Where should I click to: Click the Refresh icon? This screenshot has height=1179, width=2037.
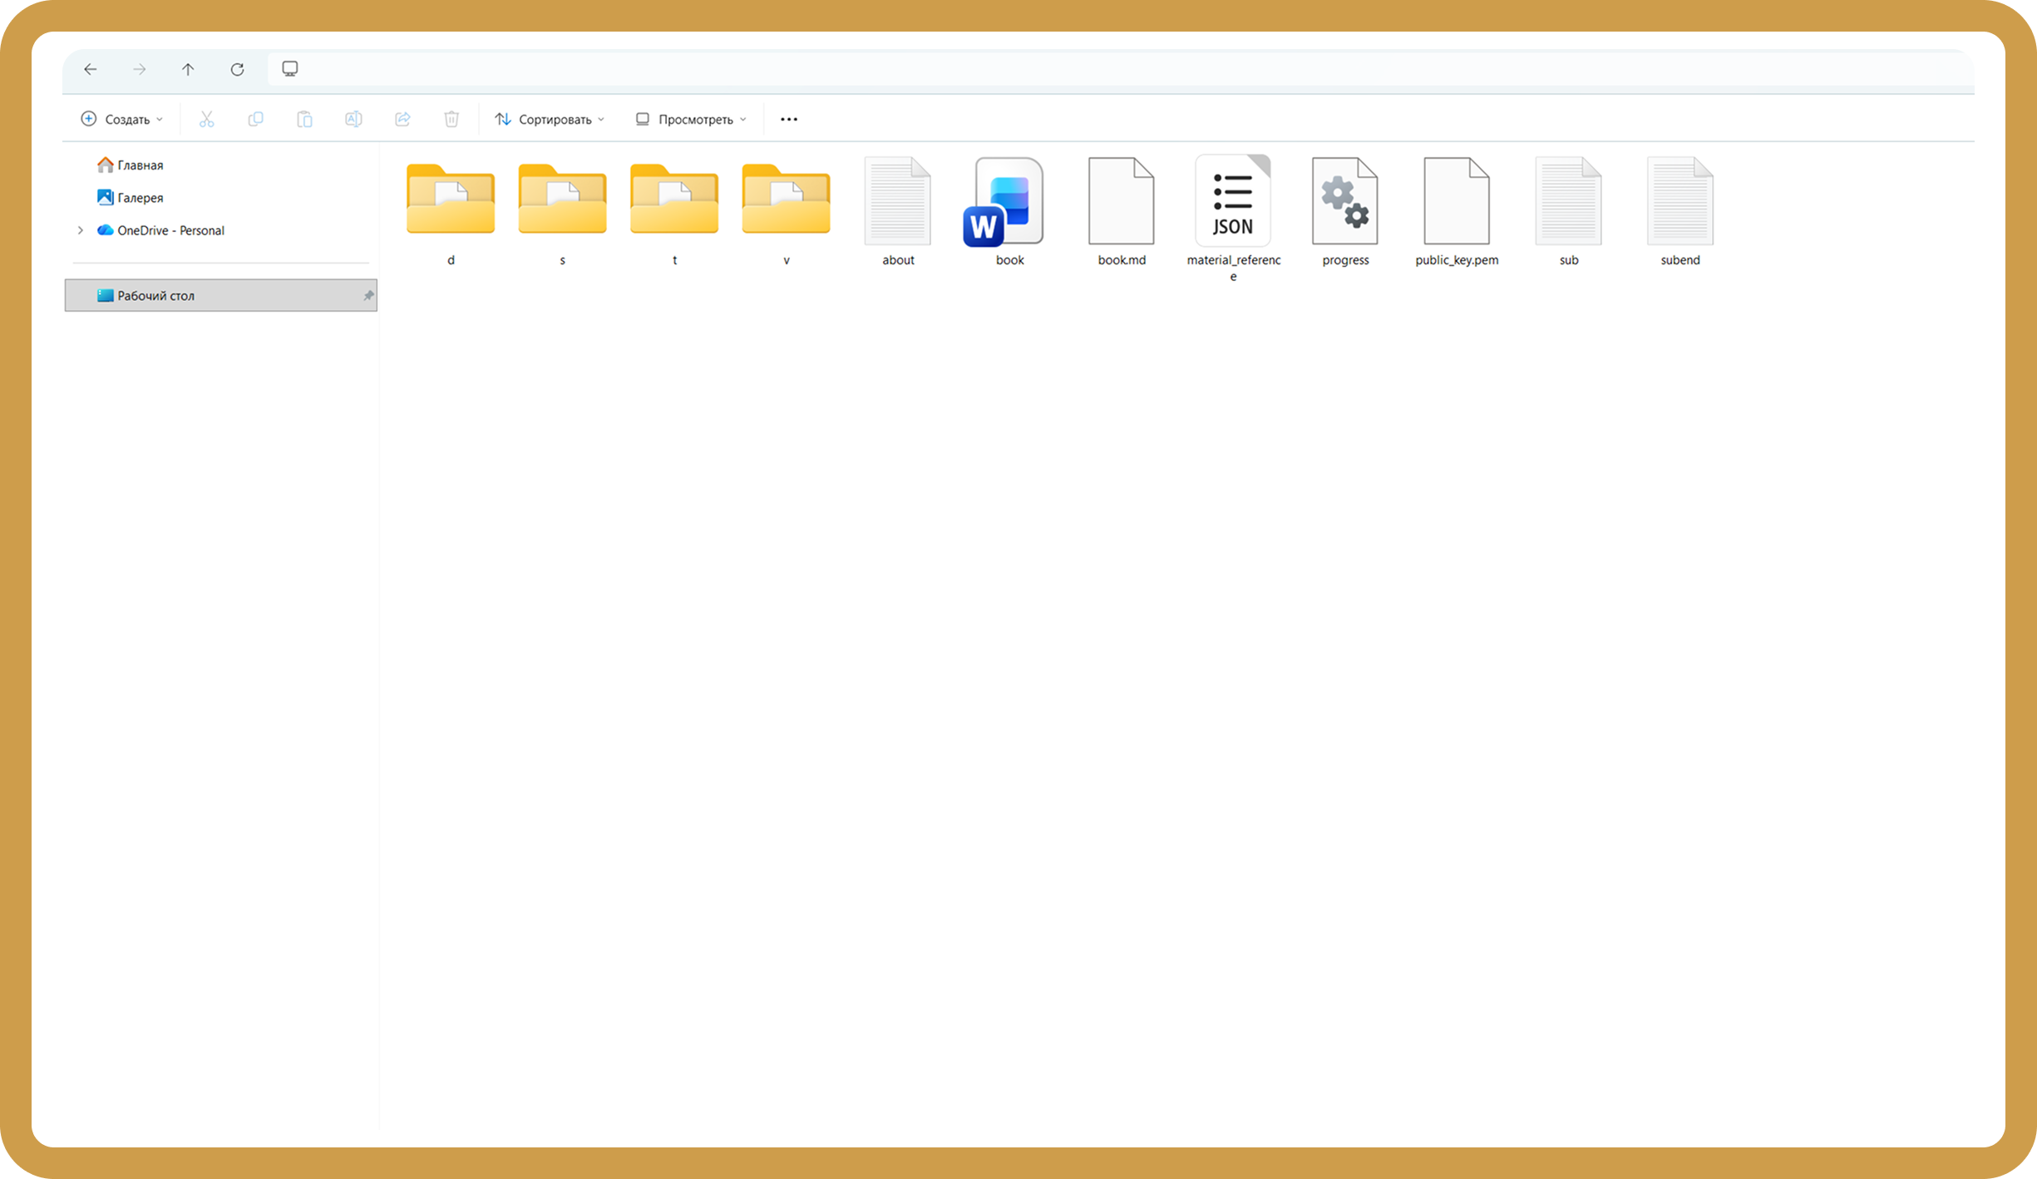pyautogui.click(x=237, y=69)
